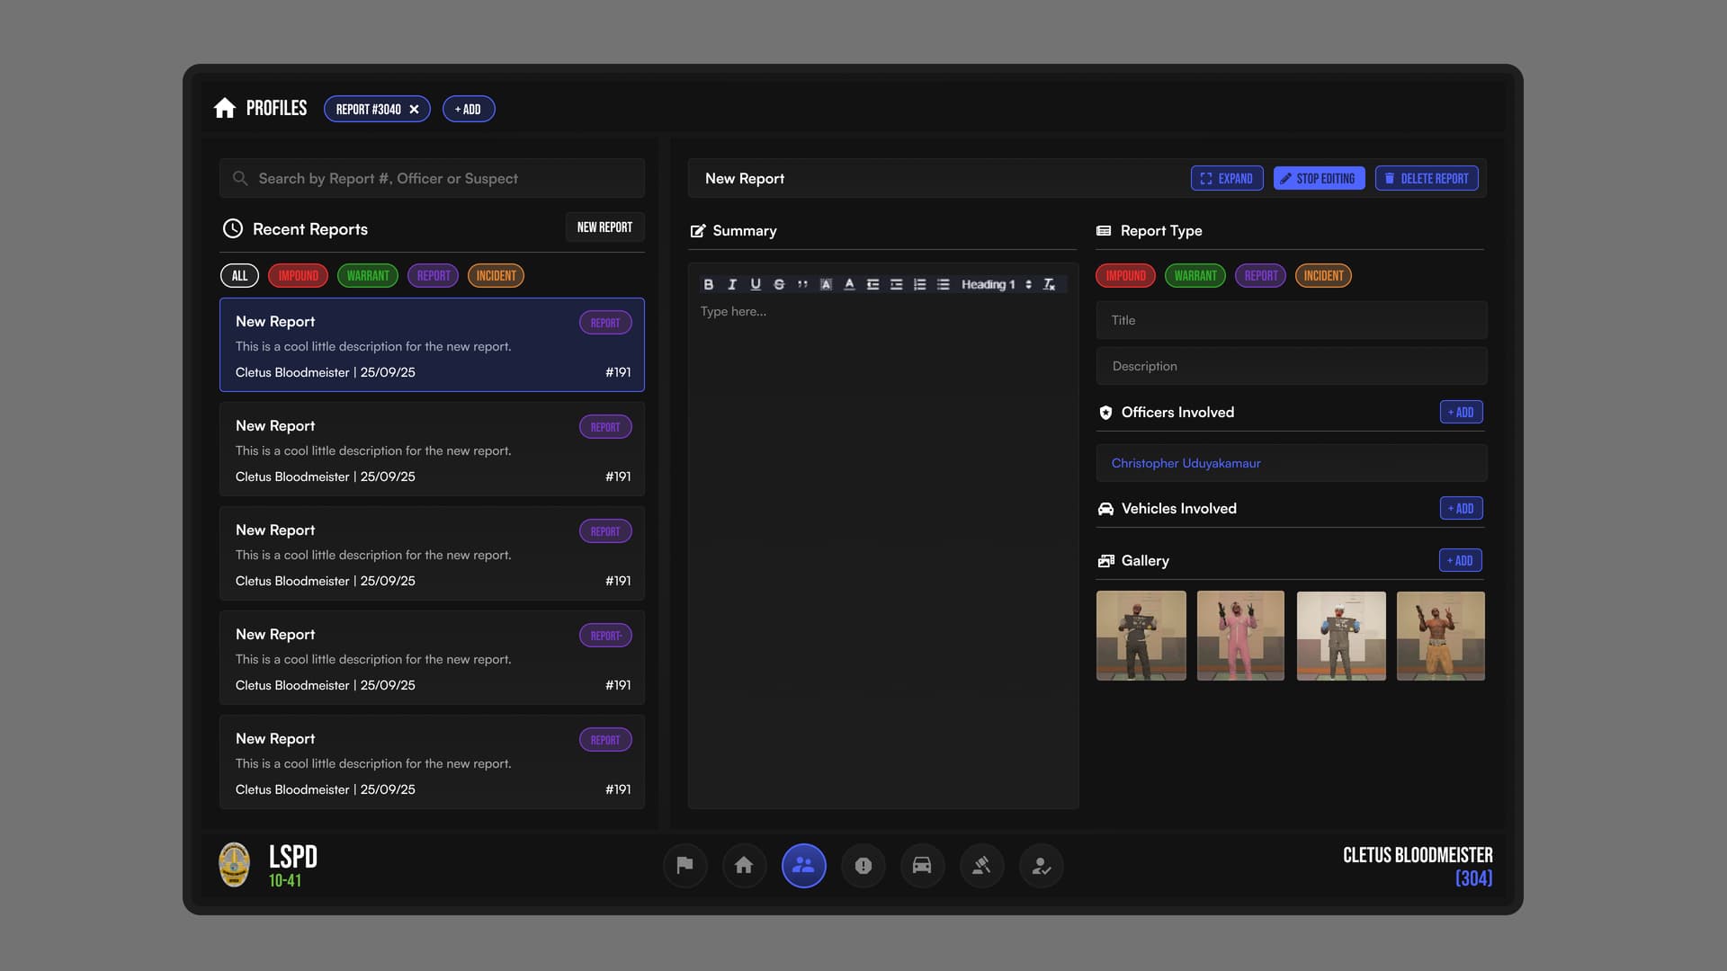Expand the report to full view
The image size is (1727, 971).
pyautogui.click(x=1227, y=179)
